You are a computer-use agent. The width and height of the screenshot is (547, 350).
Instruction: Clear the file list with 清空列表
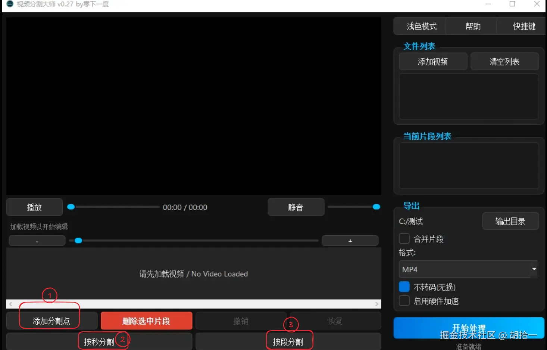[504, 62]
